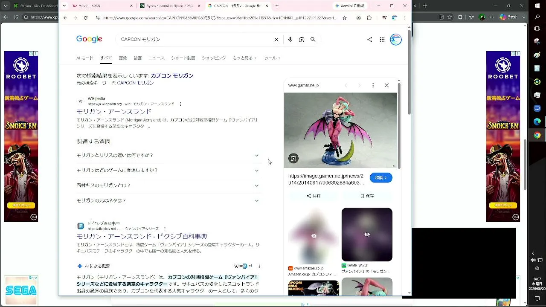
Task: Open the ツール dropdown
Action: [x=272, y=58]
